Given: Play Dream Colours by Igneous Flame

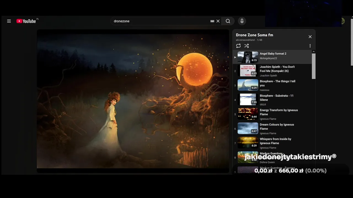Looking at the screenshot, I should [277, 127].
